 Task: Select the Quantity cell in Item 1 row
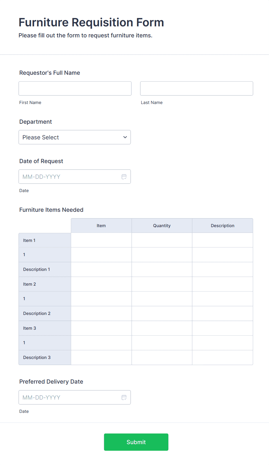[x=162, y=240]
